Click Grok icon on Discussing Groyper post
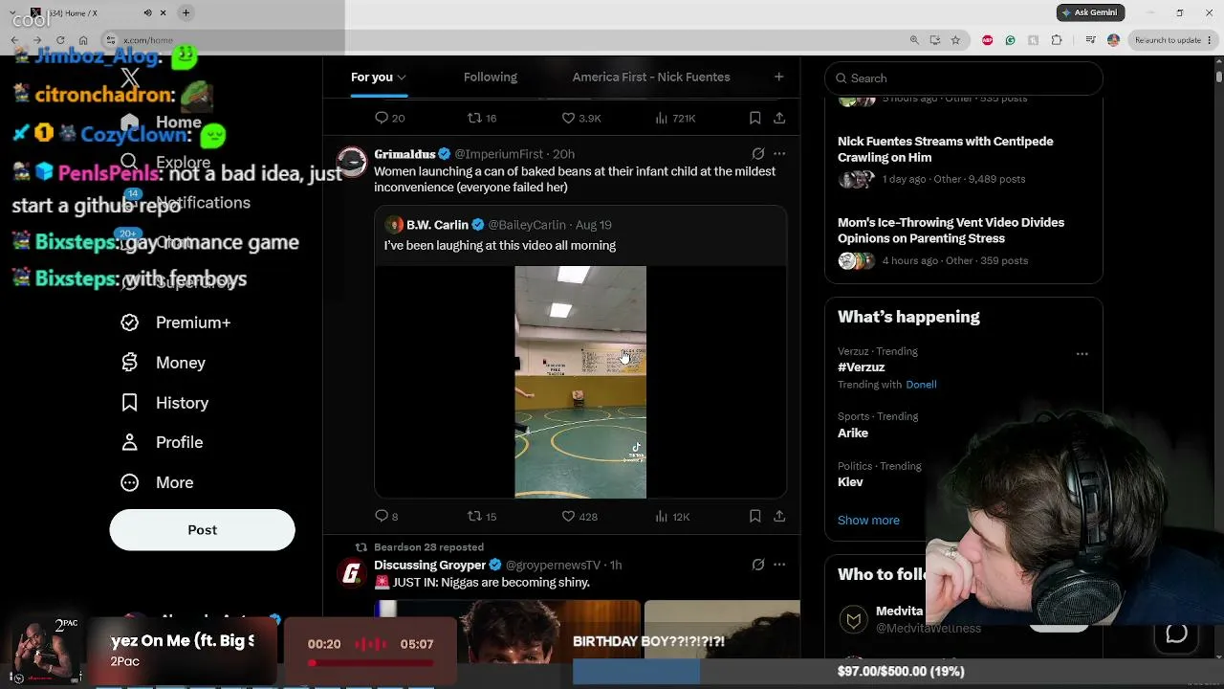Screen dimensions: 1224x689 click(x=757, y=566)
